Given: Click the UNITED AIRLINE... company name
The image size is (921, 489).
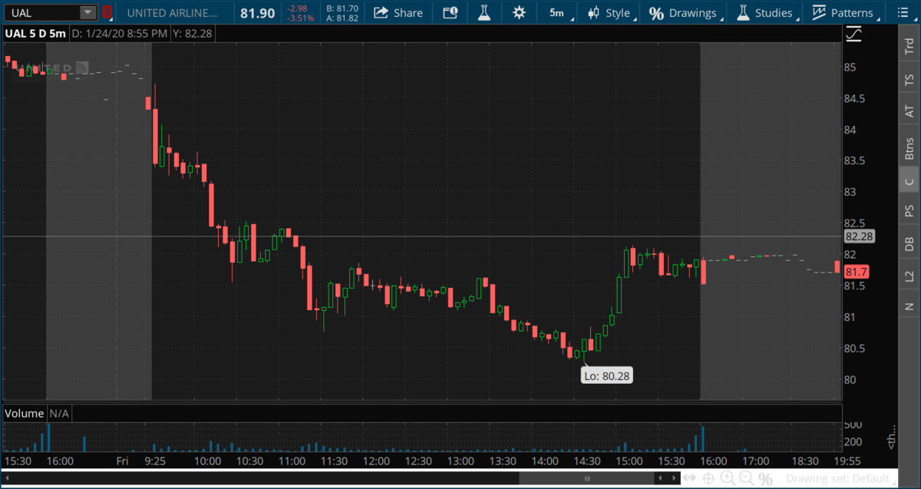Looking at the screenshot, I should point(172,13).
